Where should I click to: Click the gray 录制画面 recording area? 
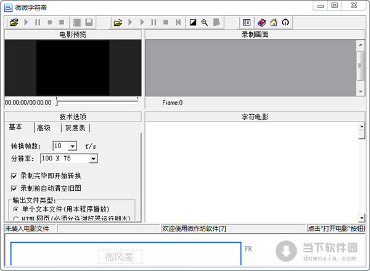coord(250,68)
